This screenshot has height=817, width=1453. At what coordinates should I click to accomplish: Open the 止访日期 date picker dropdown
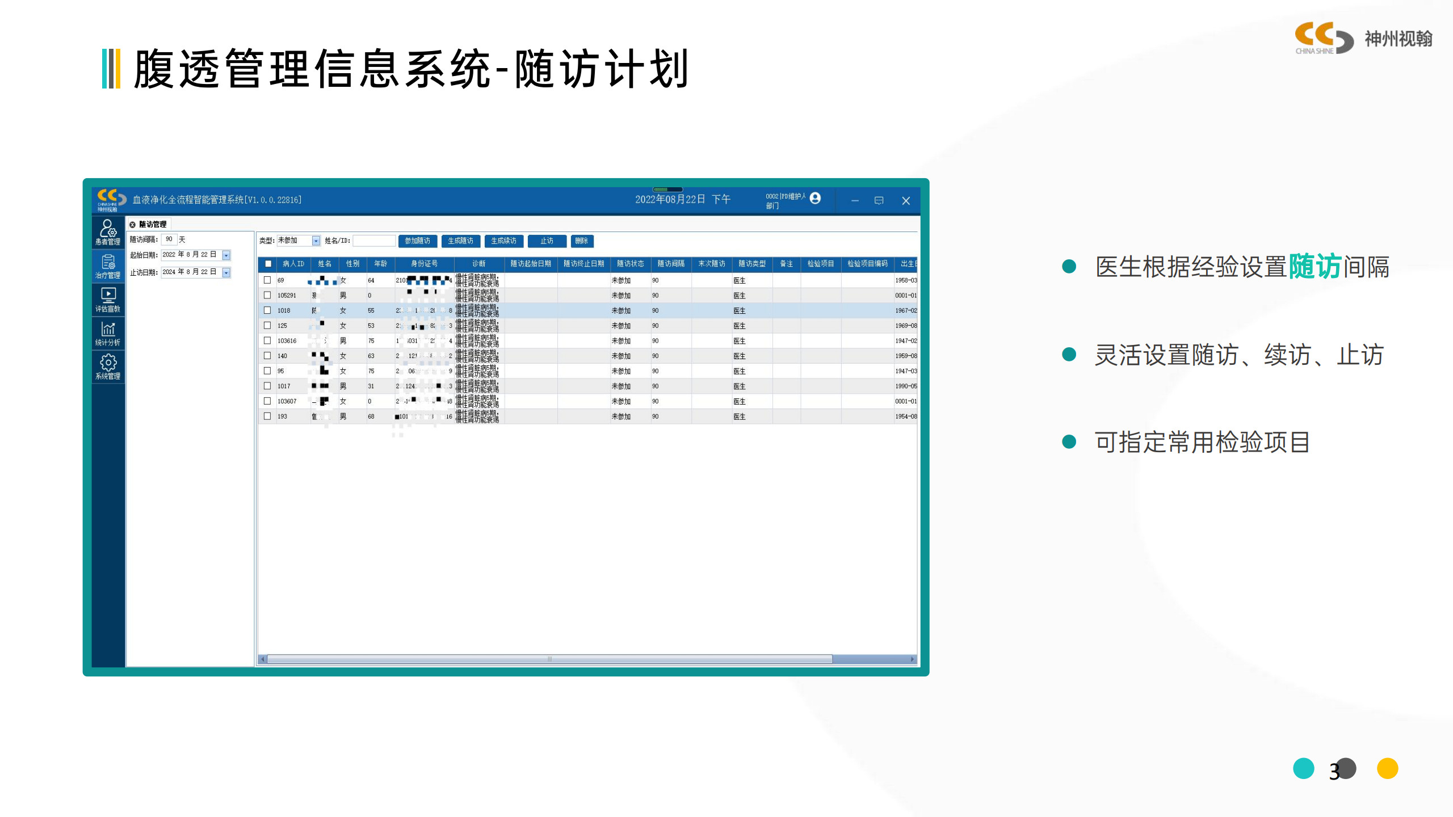226,273
